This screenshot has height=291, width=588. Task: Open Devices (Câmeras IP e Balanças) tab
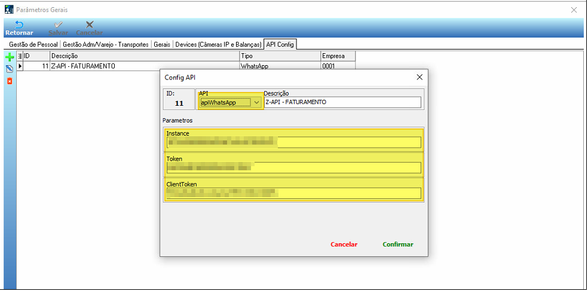219,45
